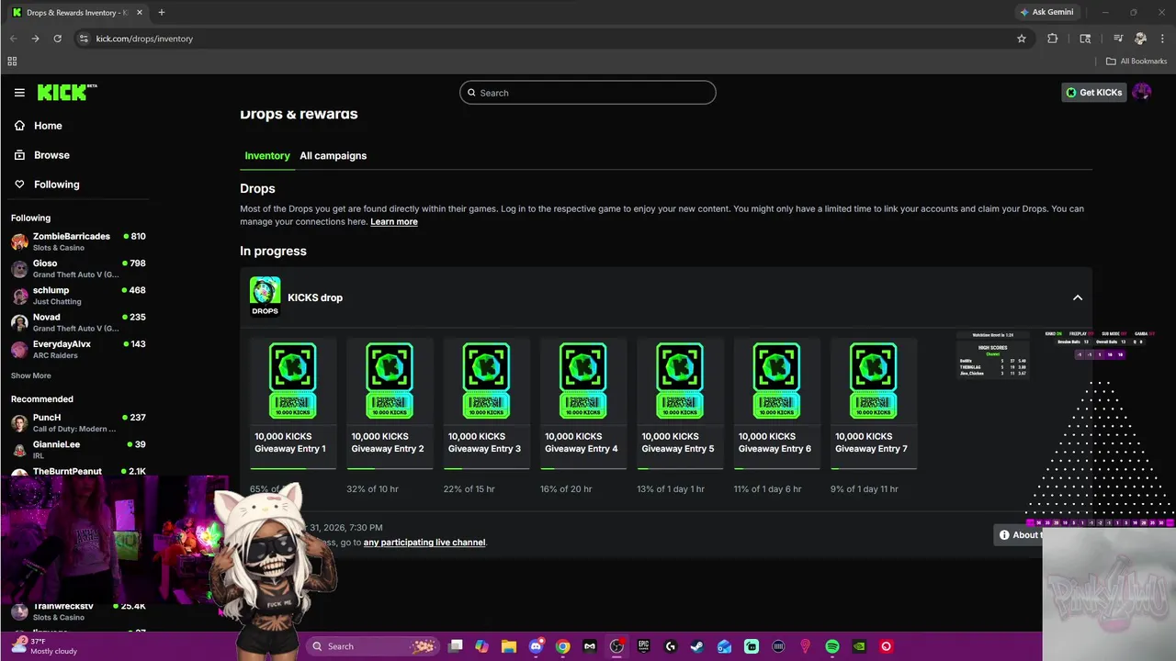
Task: Select the Giveaway Entry 1 drop card
Action: click(x=292, y=404)
